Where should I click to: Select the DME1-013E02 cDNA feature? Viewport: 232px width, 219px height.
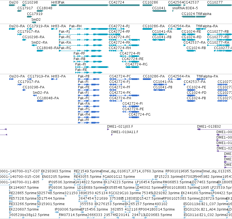pyautogui.click(x=215, y=129)
